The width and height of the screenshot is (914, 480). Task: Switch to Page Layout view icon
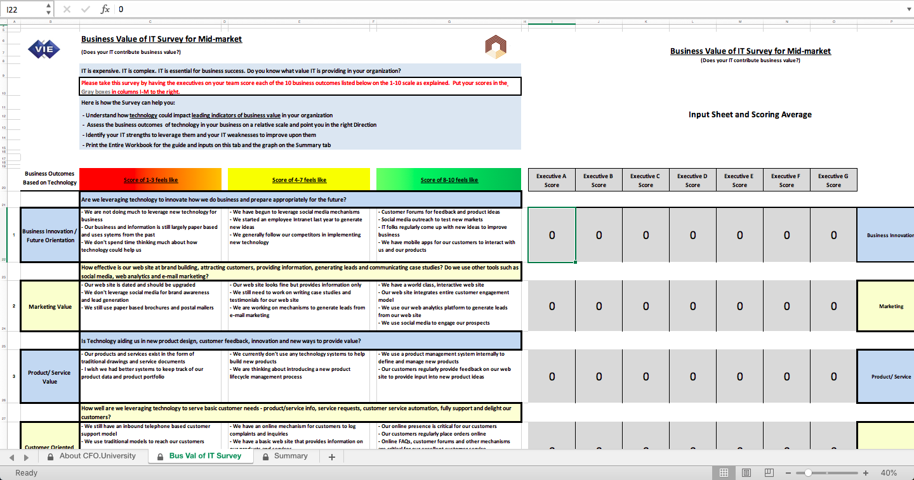click(746, 473)
